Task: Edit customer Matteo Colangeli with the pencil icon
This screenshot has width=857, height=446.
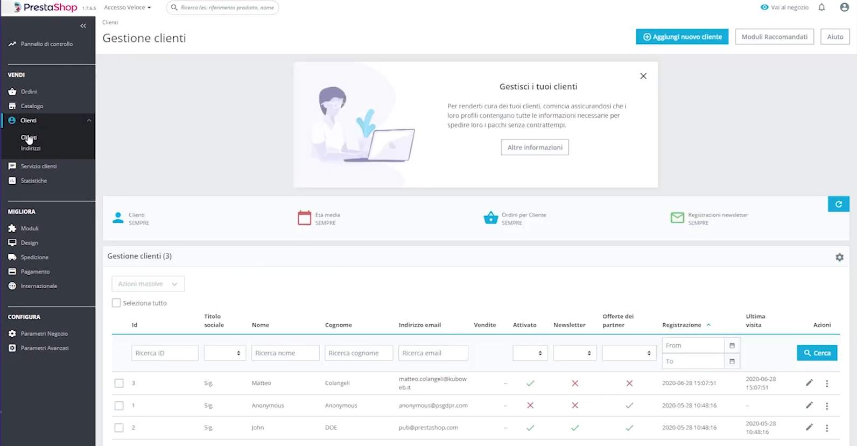Action: (x=809, y=383)
